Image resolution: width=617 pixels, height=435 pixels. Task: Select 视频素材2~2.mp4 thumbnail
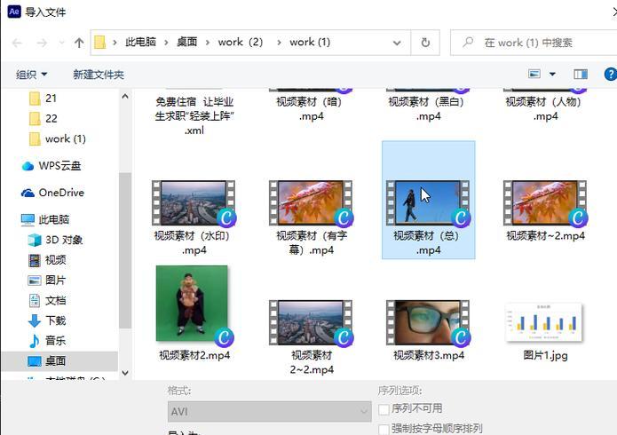[311, 322]
